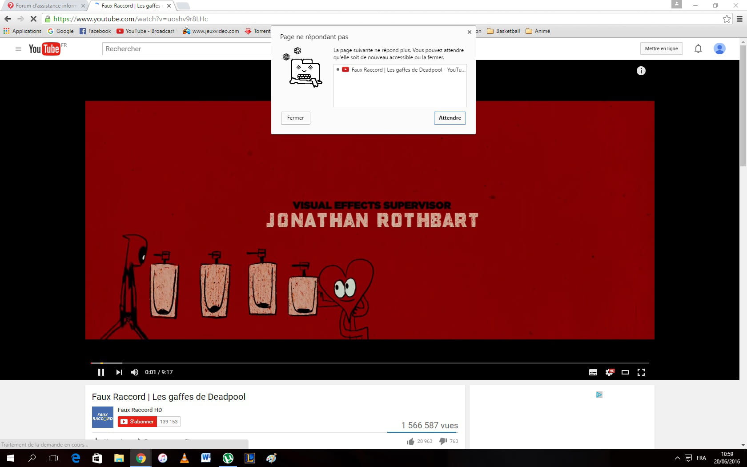The width and height of the screenshot is (747, 467).
Task: Open the user account avatar menu
Action: pyautogui.click(x=719, y=48)
